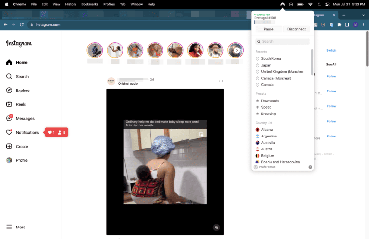Viewport: 369px width, 239px height.
Task: Open VPN help question mark icon
Action: click(310, 167)
